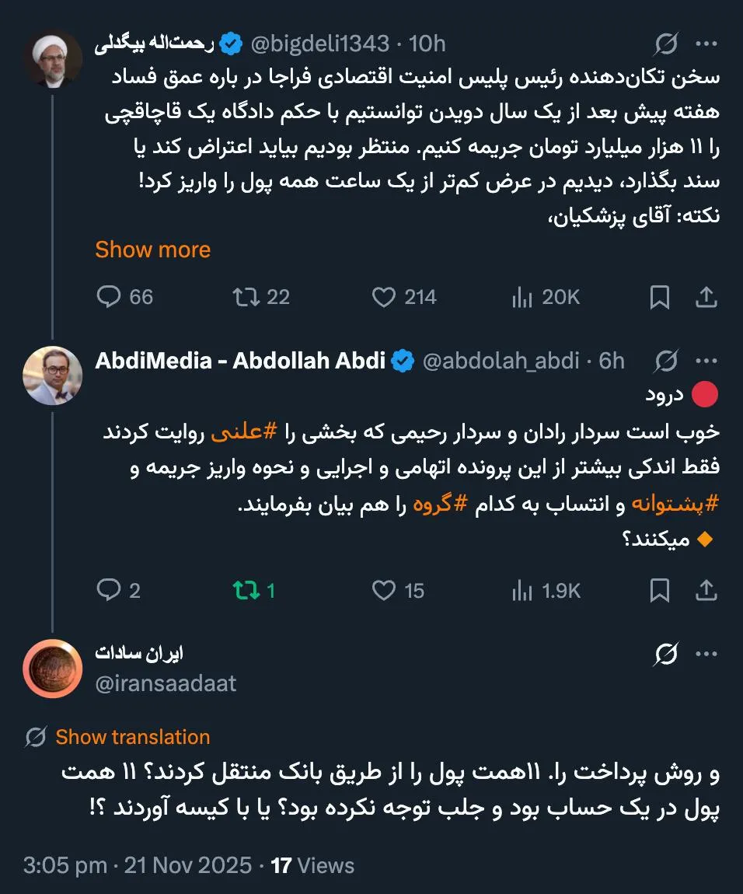
Task: Expand the truncated tweet via Show more
Action: point(152,249)
